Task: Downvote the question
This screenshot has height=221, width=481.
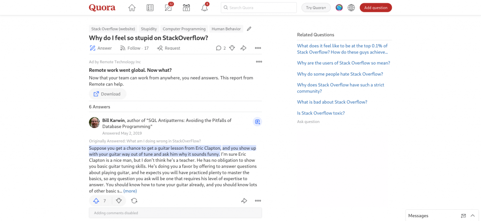Action: click(232, 48)
